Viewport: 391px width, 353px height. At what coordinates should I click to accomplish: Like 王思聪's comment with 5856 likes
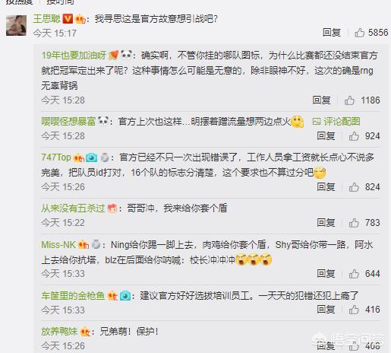point(359,33)
